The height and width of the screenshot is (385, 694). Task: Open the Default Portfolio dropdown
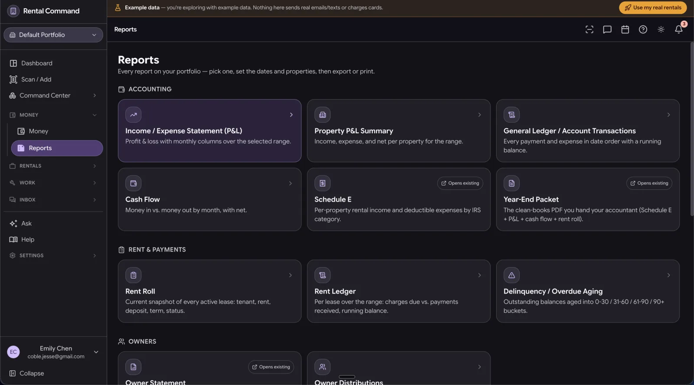point(53,35)
